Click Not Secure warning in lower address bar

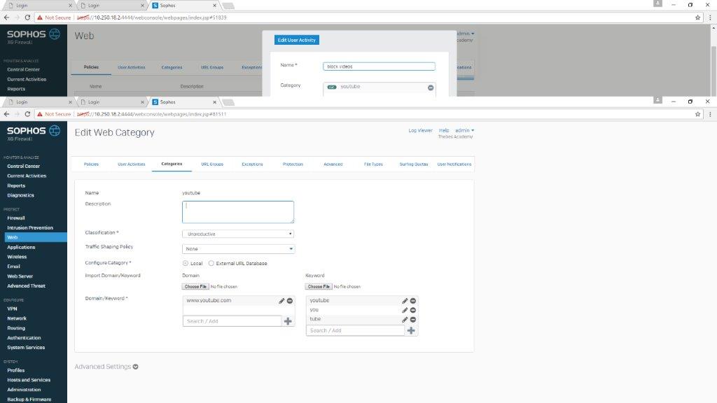55,114
